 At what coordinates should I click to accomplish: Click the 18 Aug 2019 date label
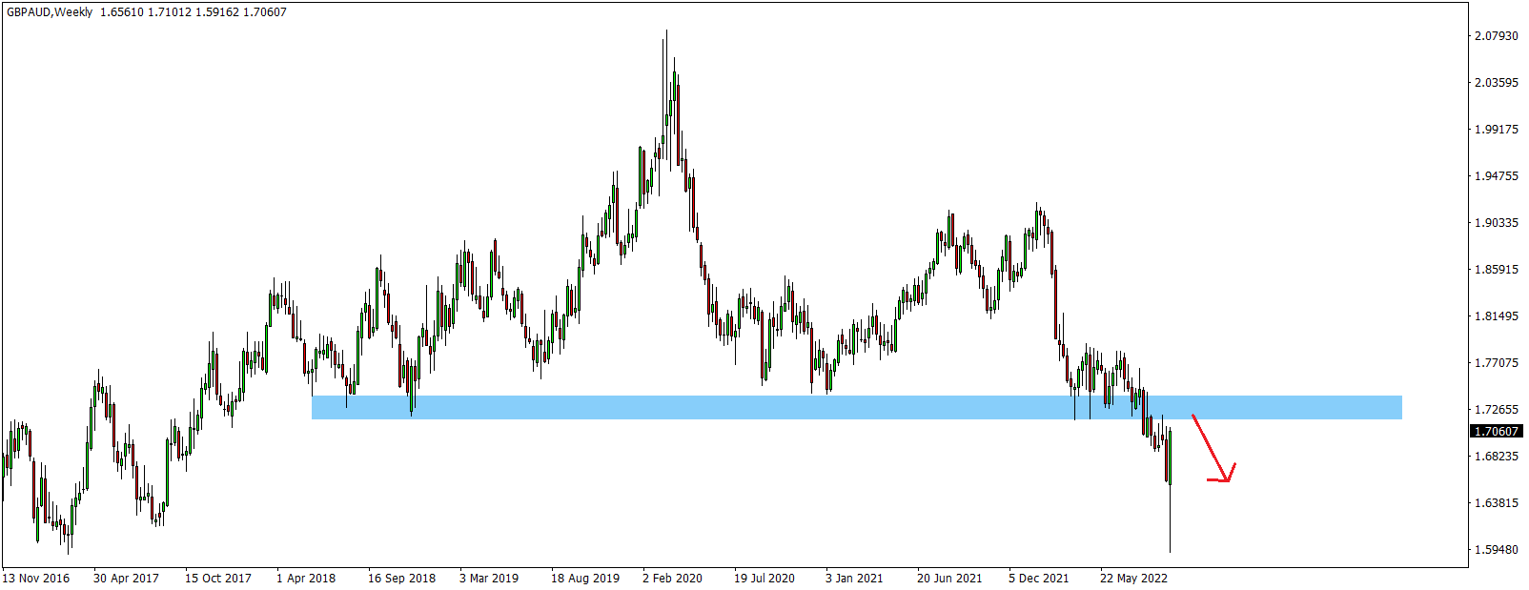pyautogui.click(x=585, y=579)
